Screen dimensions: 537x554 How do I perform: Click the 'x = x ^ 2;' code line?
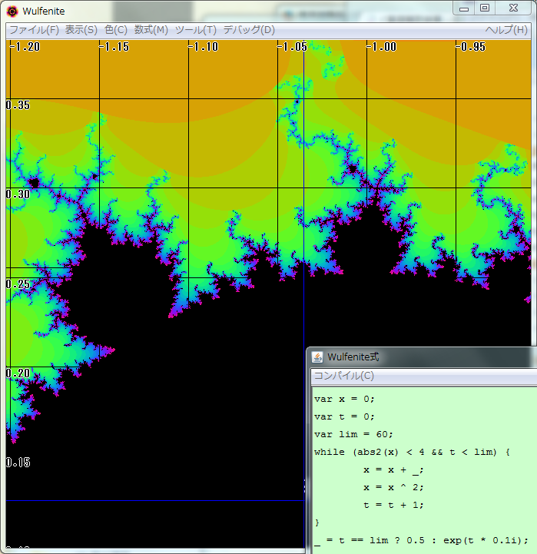coord(393,487)
